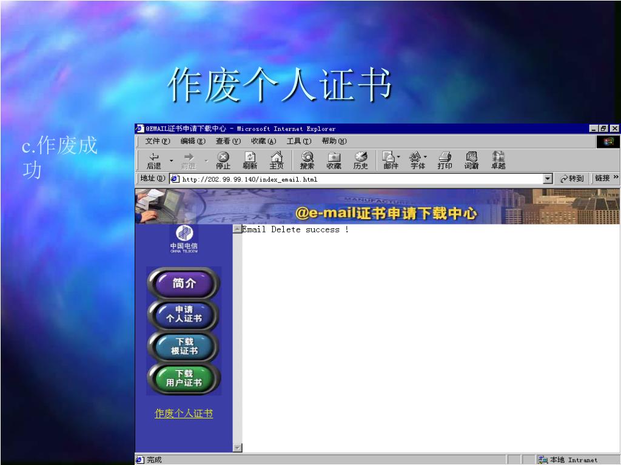621x465 pixels.
Task: Click the Stop (停止) toolbar icon
Action: point(223,160)
